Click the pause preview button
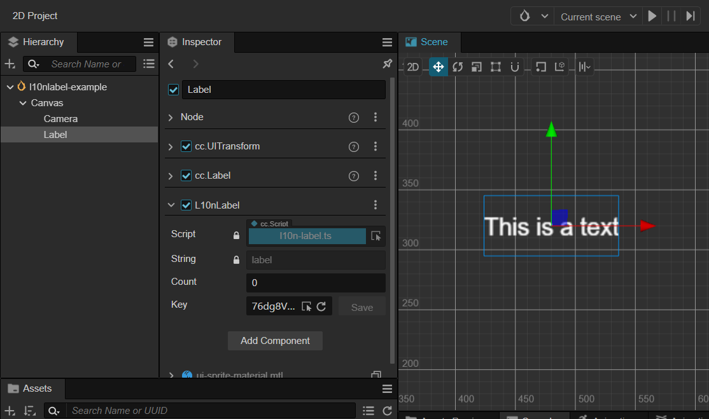 [x=671, y=17]
